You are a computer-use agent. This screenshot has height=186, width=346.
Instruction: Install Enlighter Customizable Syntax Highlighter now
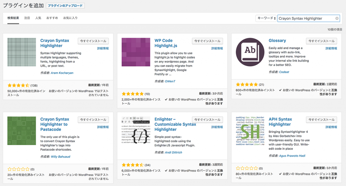[x=207, y=119]
